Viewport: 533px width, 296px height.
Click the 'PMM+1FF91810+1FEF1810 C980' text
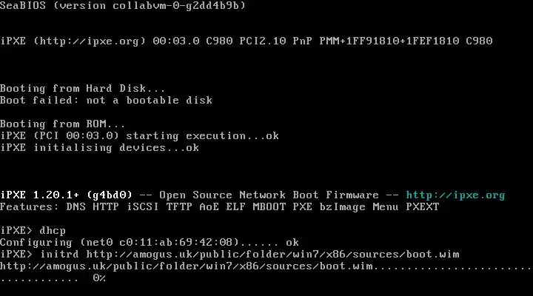(x=406, y=41)
